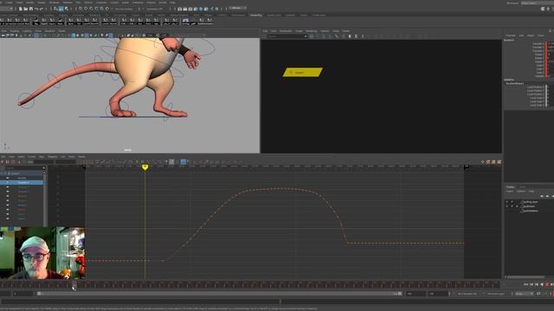Click the Save Scene icon in status line
554x311 pixels.
(31, 9)
